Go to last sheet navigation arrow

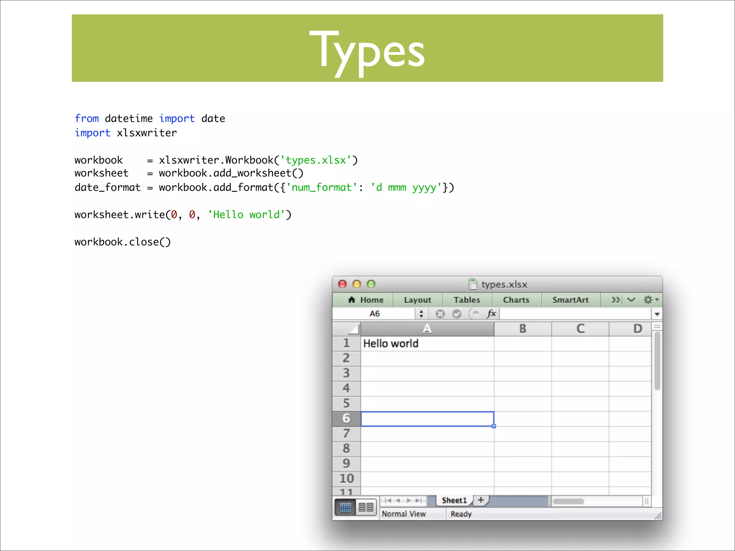pyautogui.click(x=418, y=500)
